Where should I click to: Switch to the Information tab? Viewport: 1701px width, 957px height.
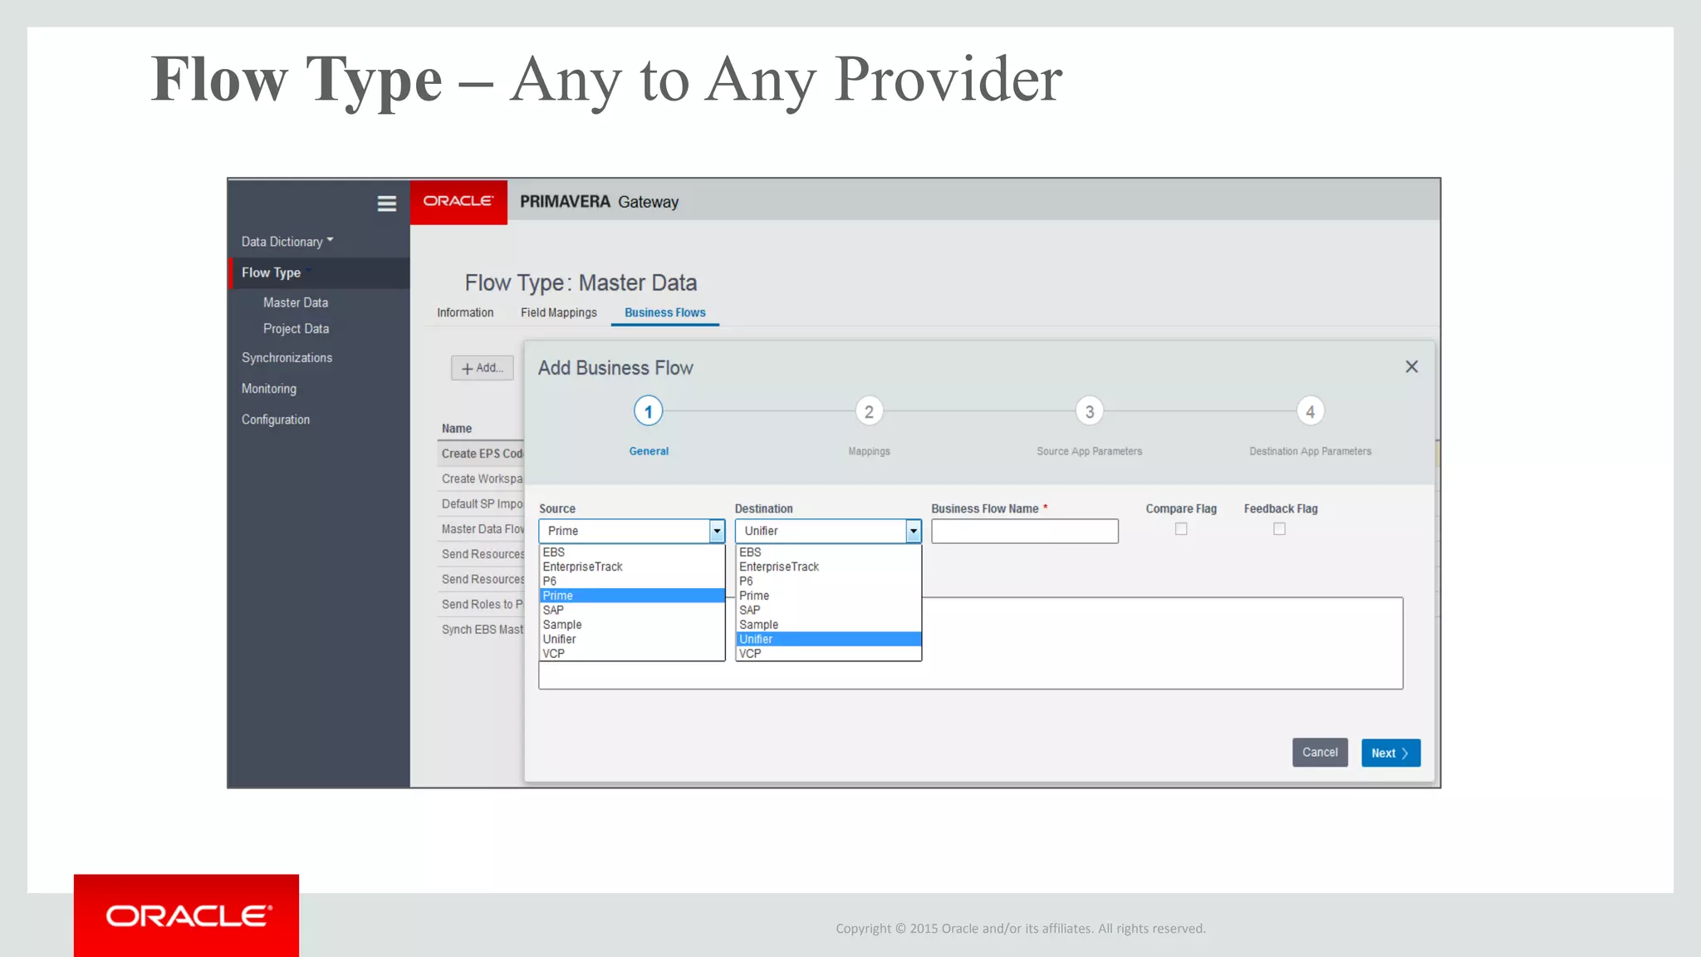tap(465, 312)
